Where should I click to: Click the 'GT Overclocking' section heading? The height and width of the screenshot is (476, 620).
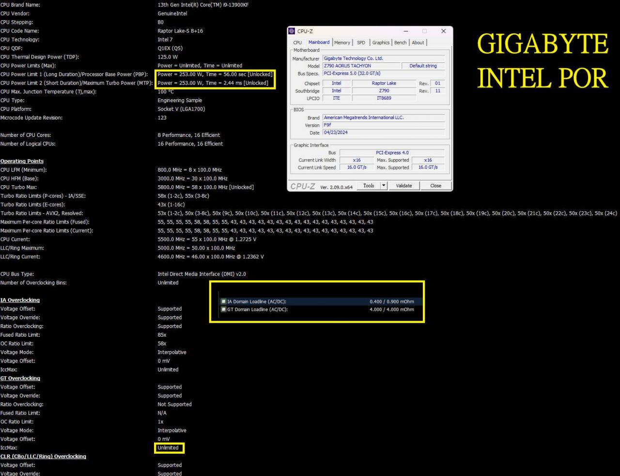20,378
